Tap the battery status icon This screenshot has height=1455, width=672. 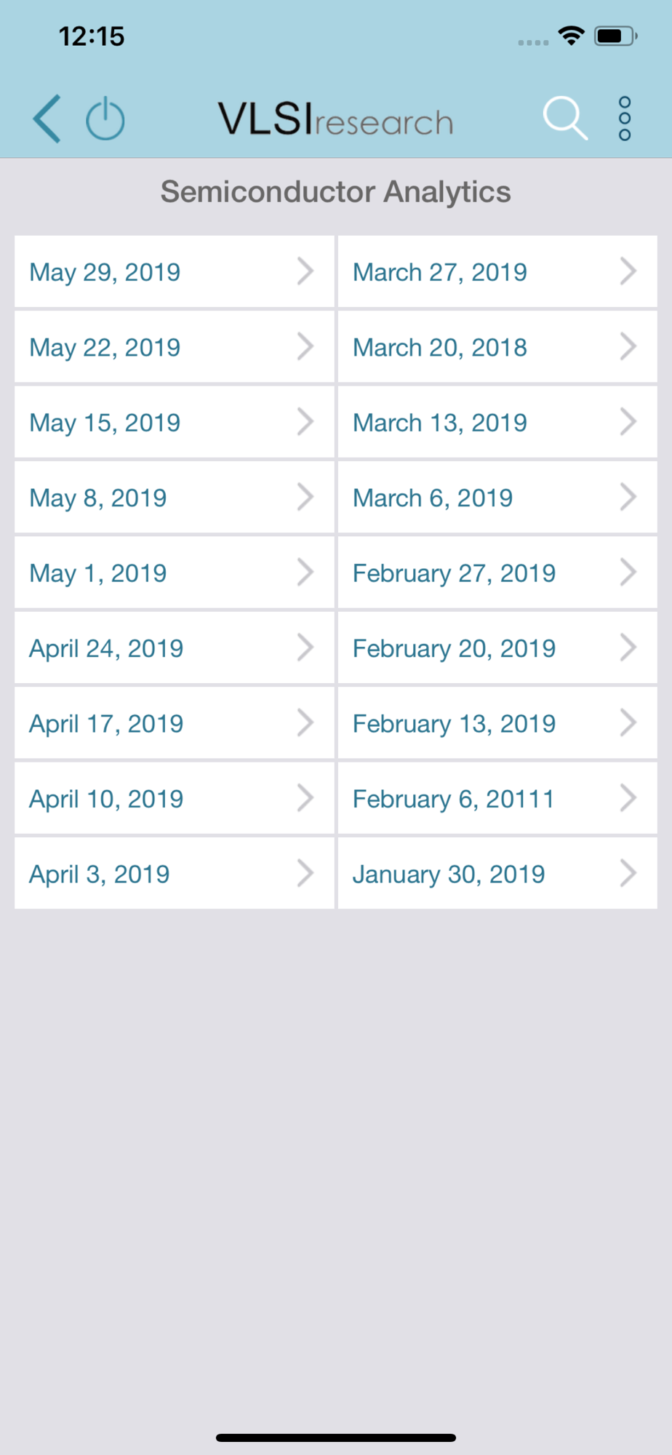point(615,36)
